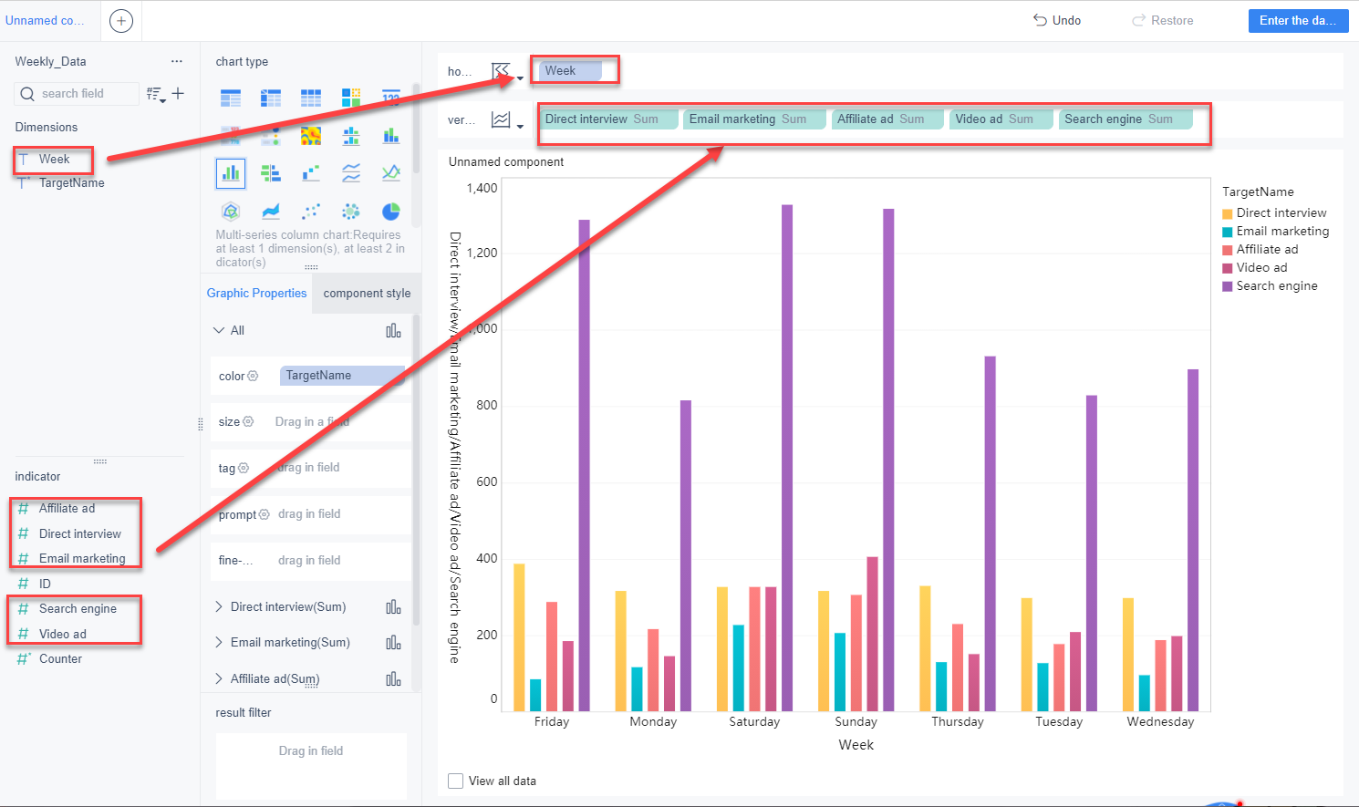1359x807 pixels.
Task: Click the Search engine legend color swatch
Action: (x=1228, y=286)
